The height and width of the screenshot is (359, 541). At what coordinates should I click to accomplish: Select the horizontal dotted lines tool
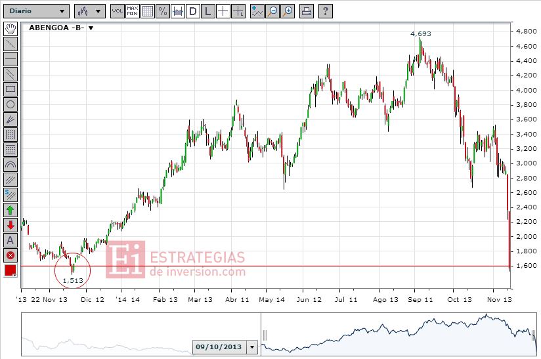point(11,150)
